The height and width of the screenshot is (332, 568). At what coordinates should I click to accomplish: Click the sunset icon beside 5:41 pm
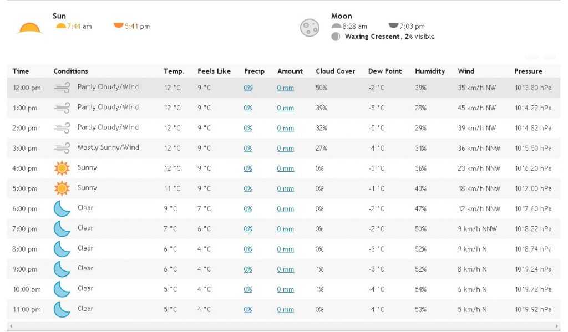pos(119,25)
